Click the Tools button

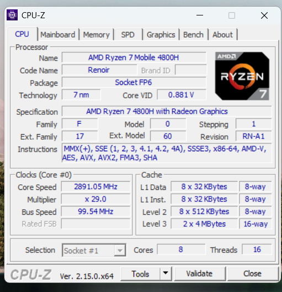[x=140, y=274]
